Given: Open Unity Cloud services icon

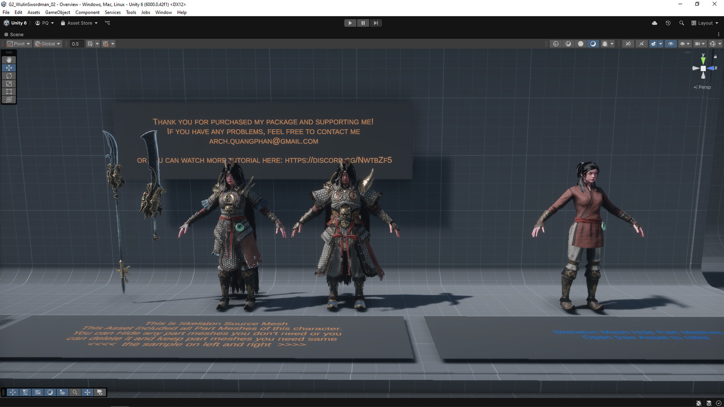Looking at the screenshot, I should [x=654, y=23].
